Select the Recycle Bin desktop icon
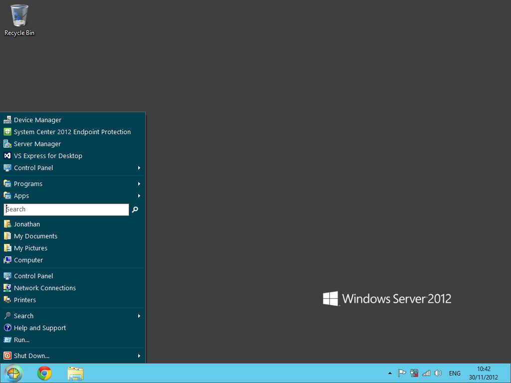 pos(19,19)
